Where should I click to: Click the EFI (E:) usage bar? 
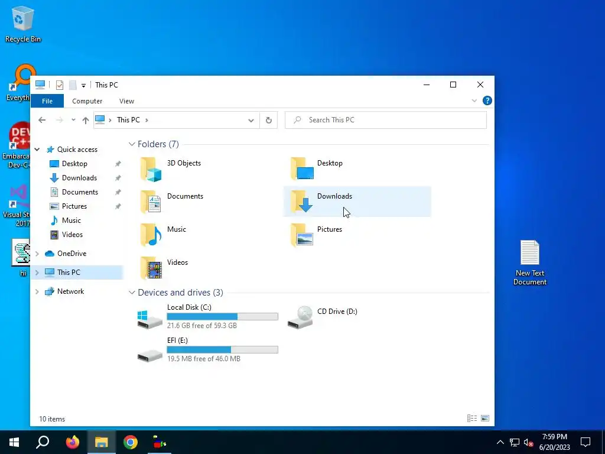click(x=222, y=350)
